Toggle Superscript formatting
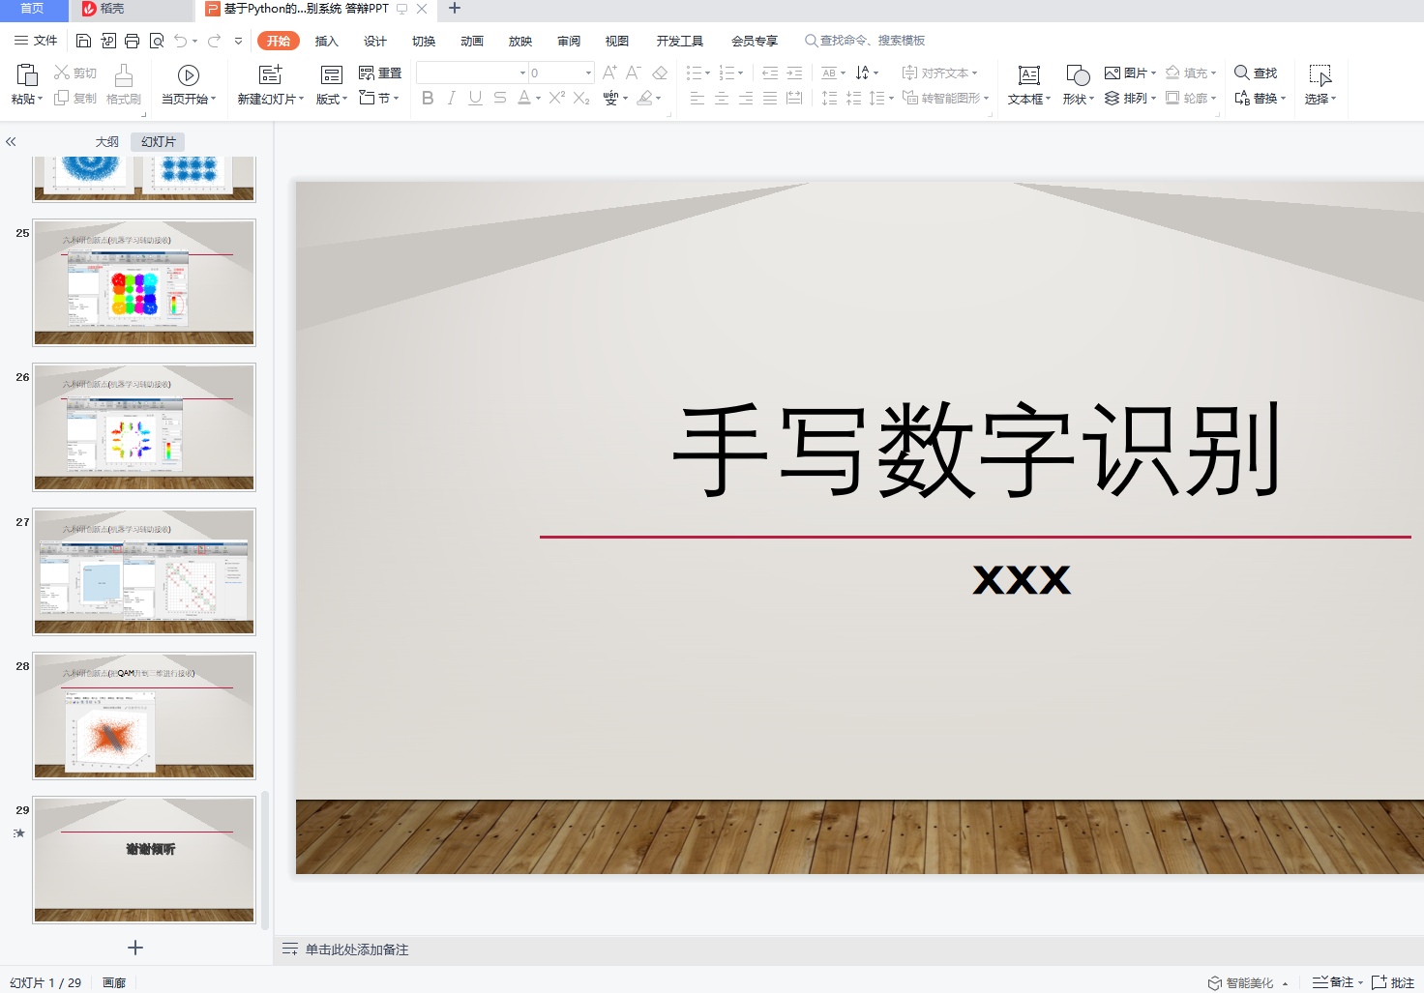The height and width of the screenshot is (993, 1424). click(557, 98)
